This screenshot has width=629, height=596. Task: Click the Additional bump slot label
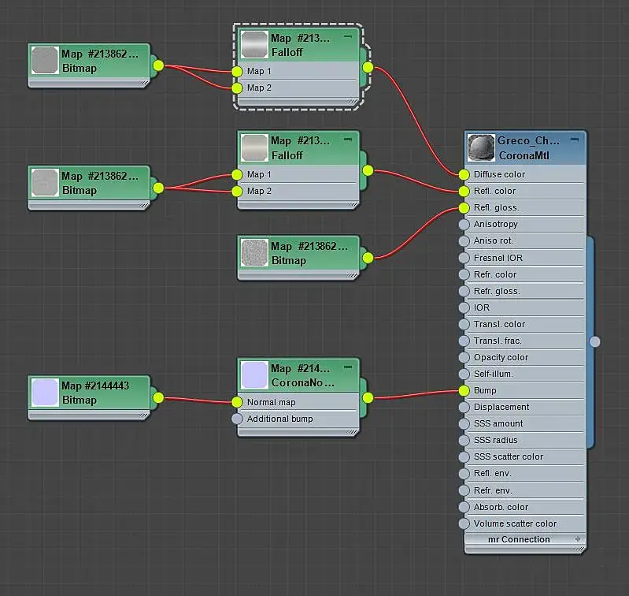pyautogui.click(x=280, y=419)
